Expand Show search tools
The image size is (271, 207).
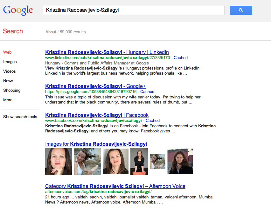click(x=20, y=117)
